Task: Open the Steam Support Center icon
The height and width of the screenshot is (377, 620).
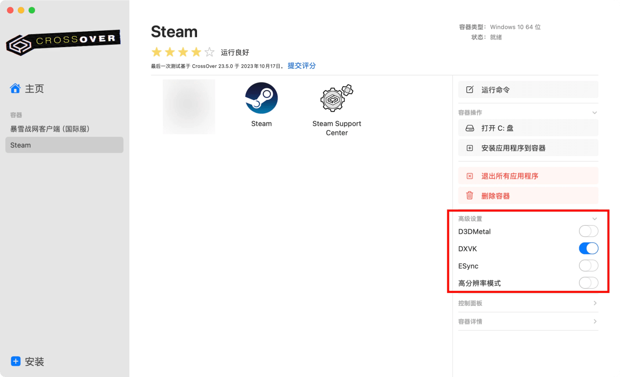Action: tap(336, 98)
